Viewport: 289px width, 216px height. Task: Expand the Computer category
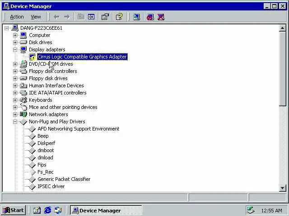pos(15,35)
